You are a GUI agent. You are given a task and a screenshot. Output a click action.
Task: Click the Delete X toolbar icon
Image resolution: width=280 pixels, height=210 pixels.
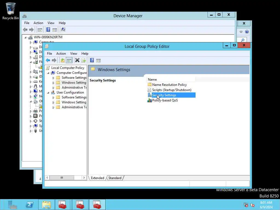[x=77, y=60]
